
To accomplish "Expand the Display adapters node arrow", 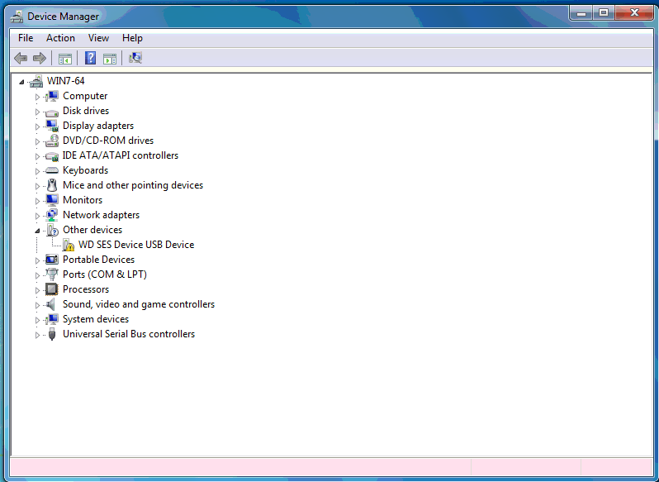I will click(x=37, y=126).
